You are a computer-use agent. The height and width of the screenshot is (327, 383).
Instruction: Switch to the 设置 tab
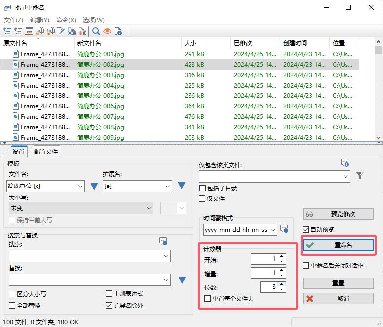point(18,152)
